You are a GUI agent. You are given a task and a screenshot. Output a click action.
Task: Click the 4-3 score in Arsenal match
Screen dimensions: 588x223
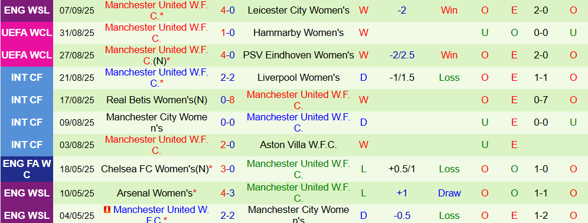(x=228, y=193)
